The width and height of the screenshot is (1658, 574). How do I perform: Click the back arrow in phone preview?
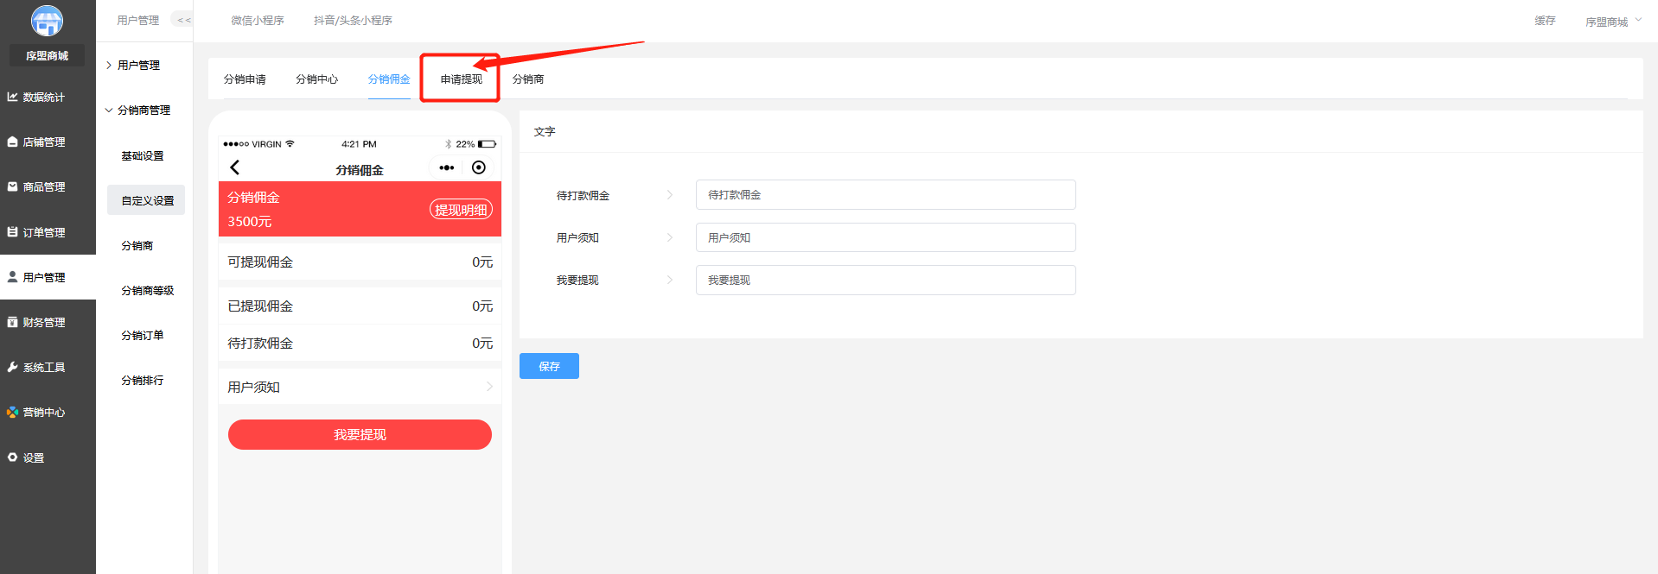point(234,167)
